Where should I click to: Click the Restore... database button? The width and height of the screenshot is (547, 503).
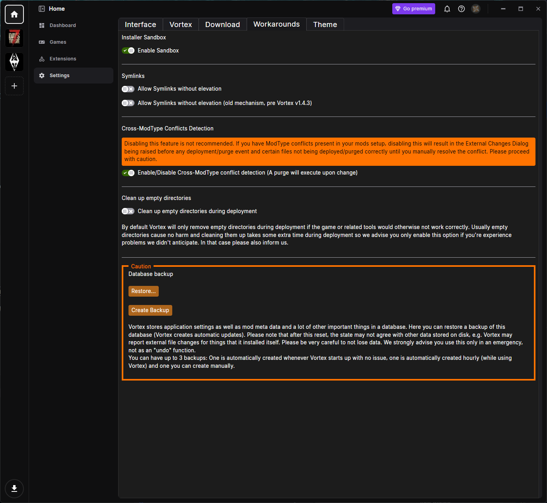[x=144, y=291]
